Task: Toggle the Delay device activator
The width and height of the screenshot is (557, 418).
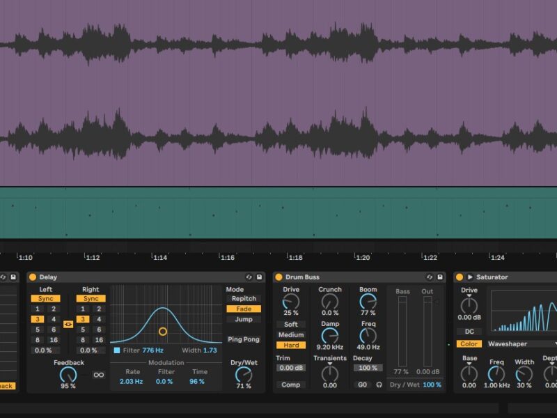Action: point(33,277)
